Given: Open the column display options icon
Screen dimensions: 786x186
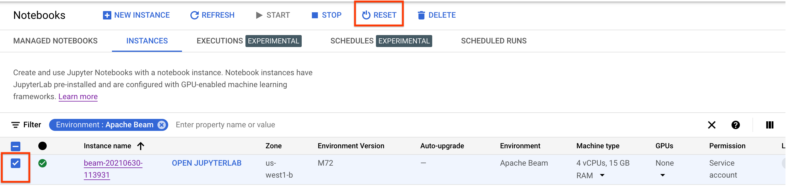Looking at the screenshot, I should 770,125.
